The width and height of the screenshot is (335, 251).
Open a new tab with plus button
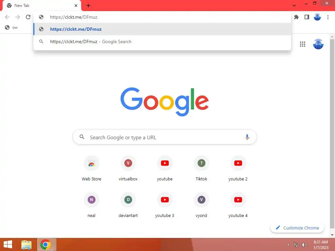pyautogui.click(x=88, y=6)
